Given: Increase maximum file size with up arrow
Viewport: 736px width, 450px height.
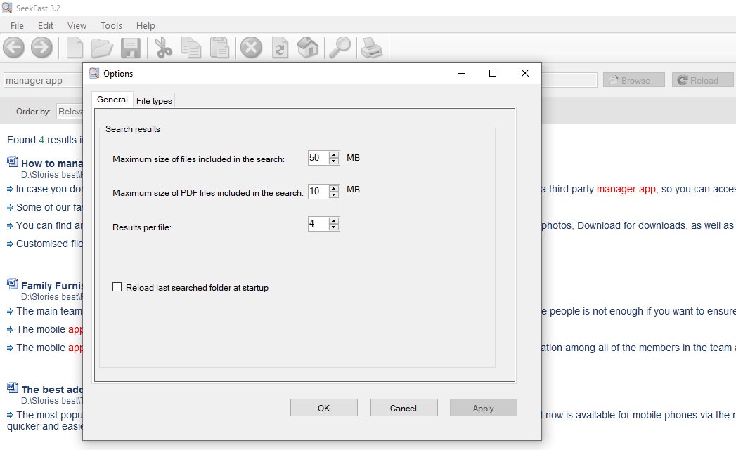Looking at the screenshot, I should 334,154.
